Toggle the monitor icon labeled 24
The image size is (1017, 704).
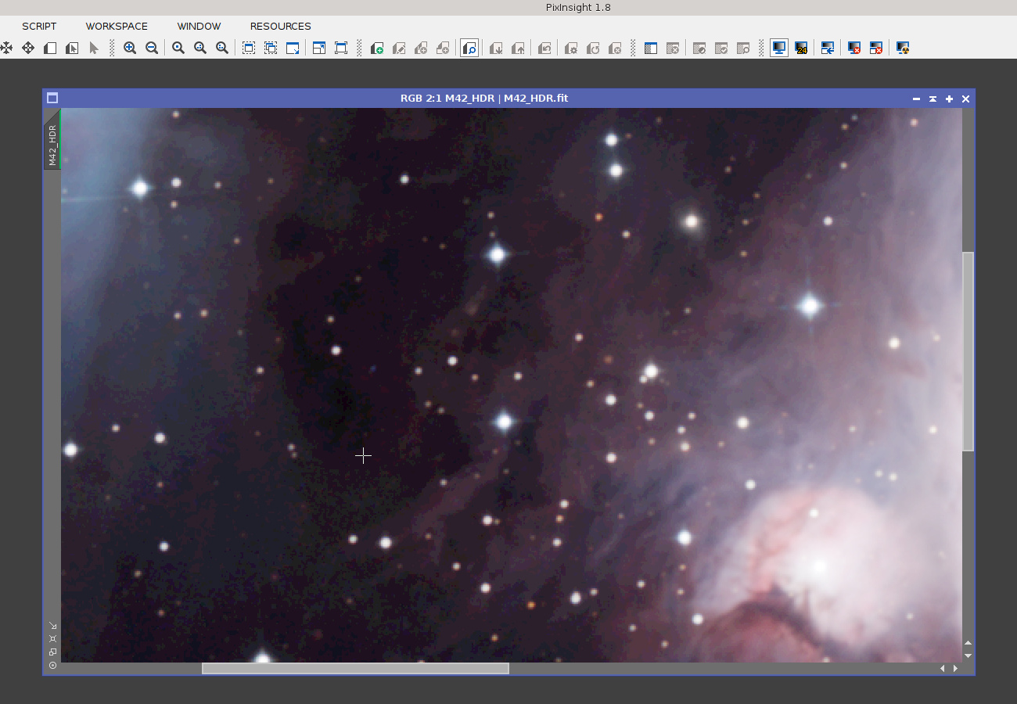pos(801,48)
